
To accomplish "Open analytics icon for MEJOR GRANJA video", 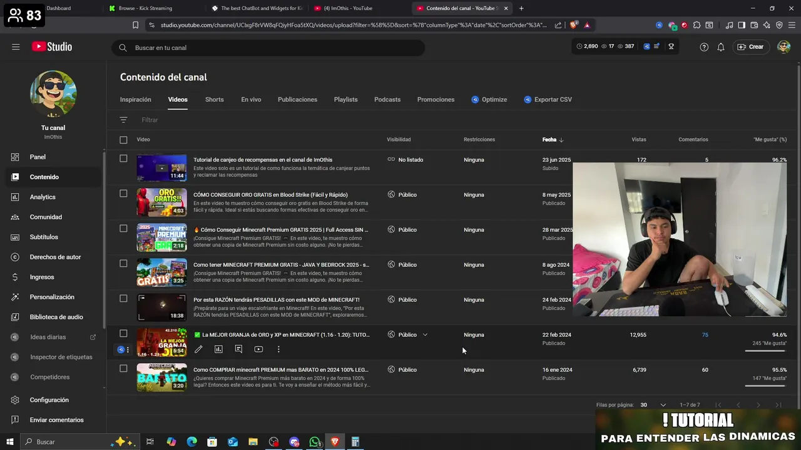I will [x=218, y=349].
